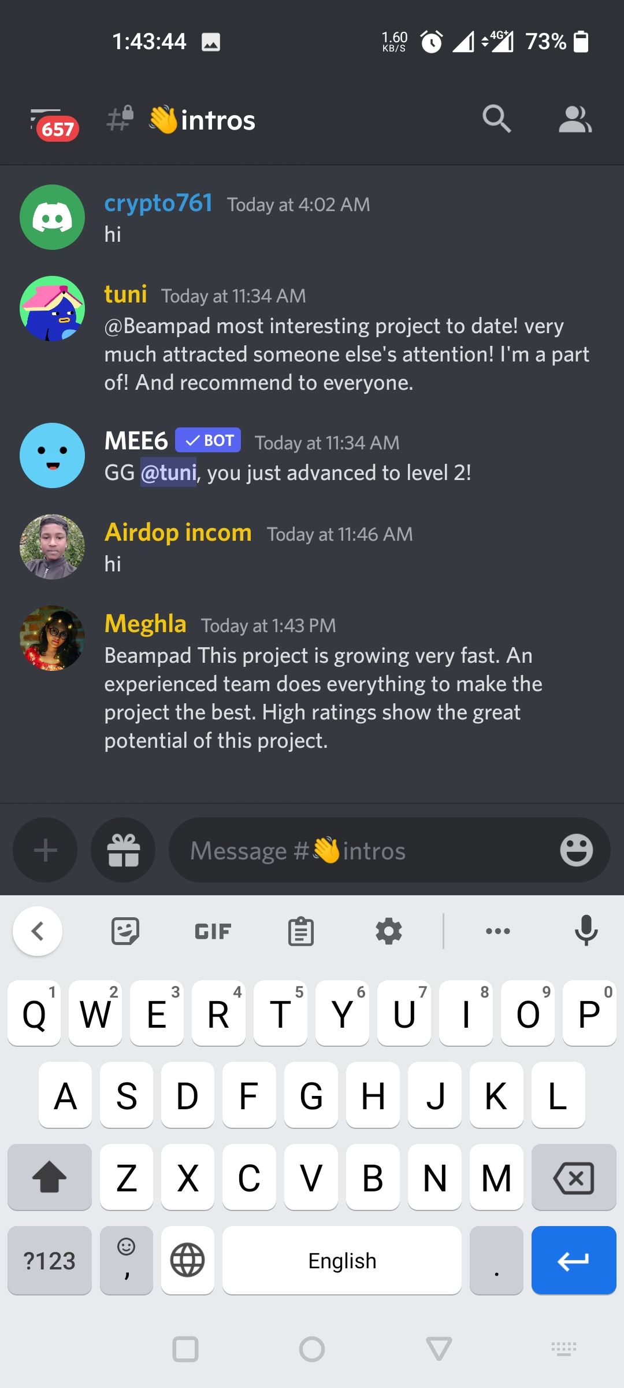Open the keyboard clipboard icon

(x=300, y=931)
